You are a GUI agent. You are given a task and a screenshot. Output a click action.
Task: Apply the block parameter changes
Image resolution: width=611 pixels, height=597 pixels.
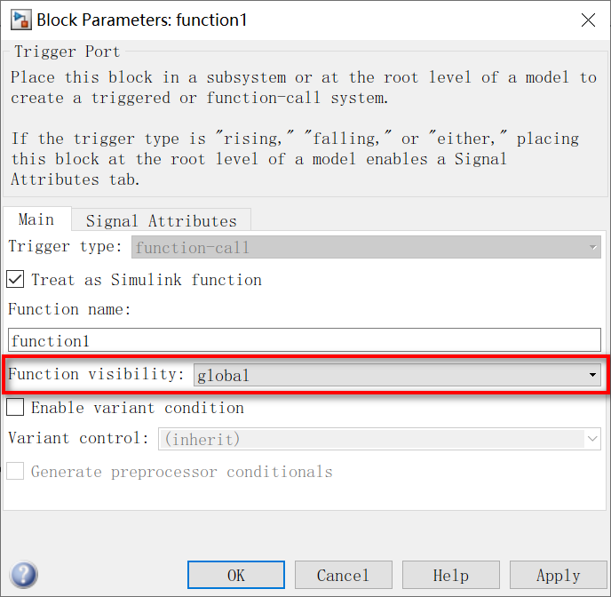pyautogui.click(x=558, y=575)
